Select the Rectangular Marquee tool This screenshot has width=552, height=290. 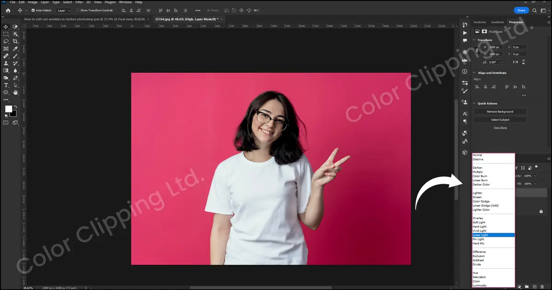6,34
